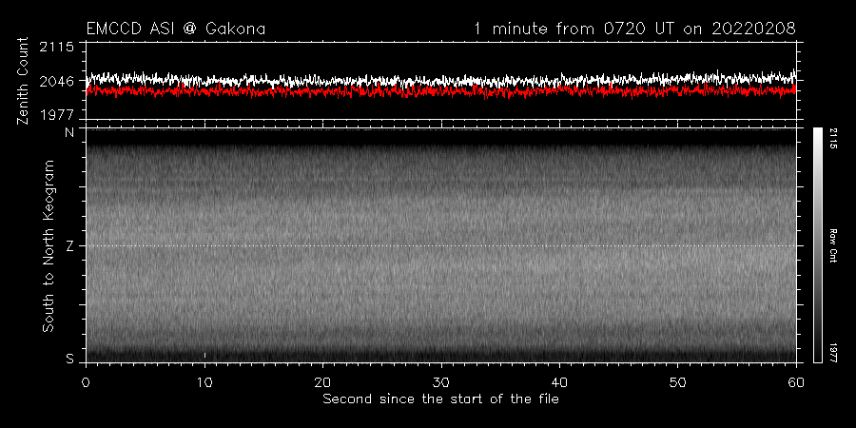Click the title 'EMCCD ASI @ Gakona'
Viewport: 856px width, 428px height.
[x=176, y=29]
